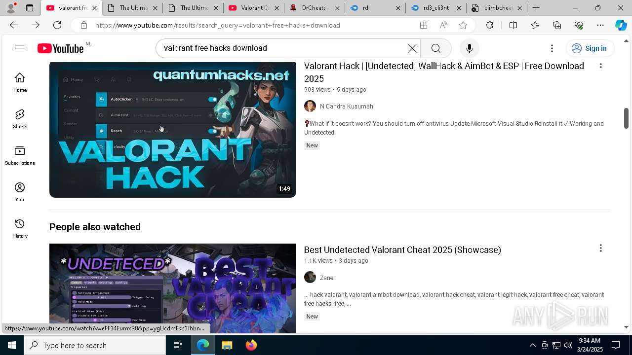Play the quantumhacks.net Valorant Hack thumbnail
Image resolution: width=632 pixels, height=355 pixels.
click(x=173, y=130)
